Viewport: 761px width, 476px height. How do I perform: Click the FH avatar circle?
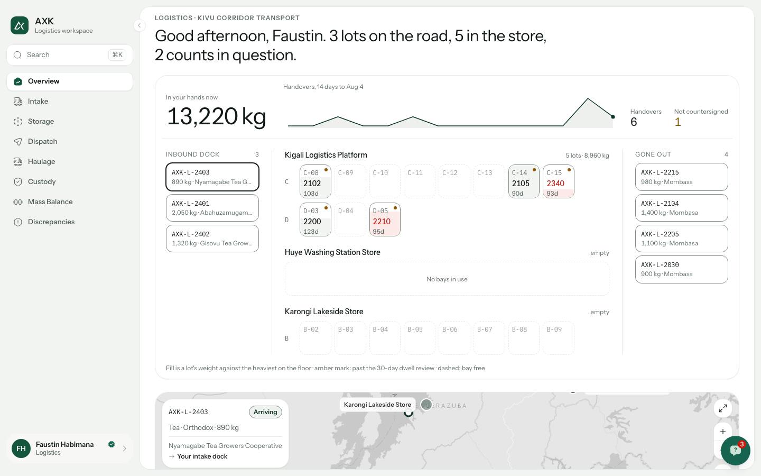(x=21, y=448)
